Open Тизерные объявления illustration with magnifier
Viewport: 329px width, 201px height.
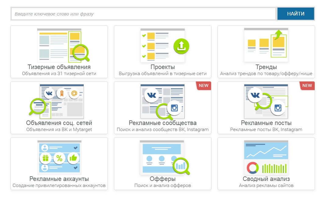[x=63, y=45]
